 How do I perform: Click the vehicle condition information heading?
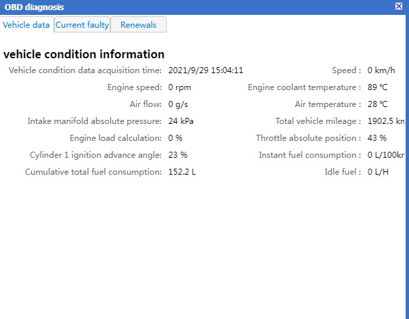click(x=84, y=54)
